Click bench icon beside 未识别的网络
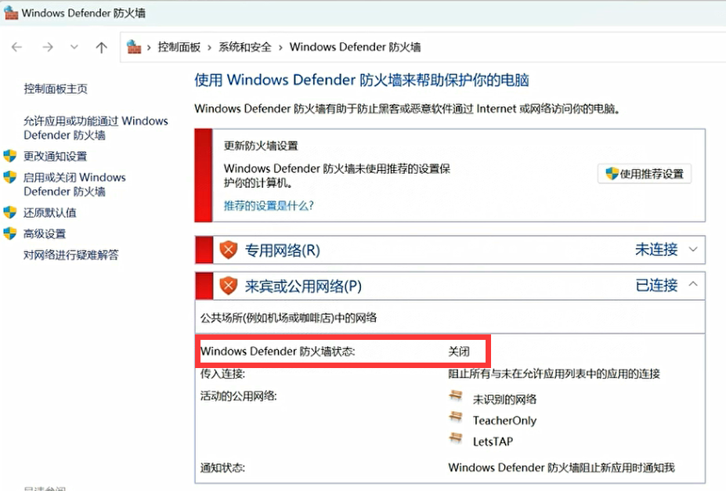This screenshot has width=726, height=491. (456, 395)
